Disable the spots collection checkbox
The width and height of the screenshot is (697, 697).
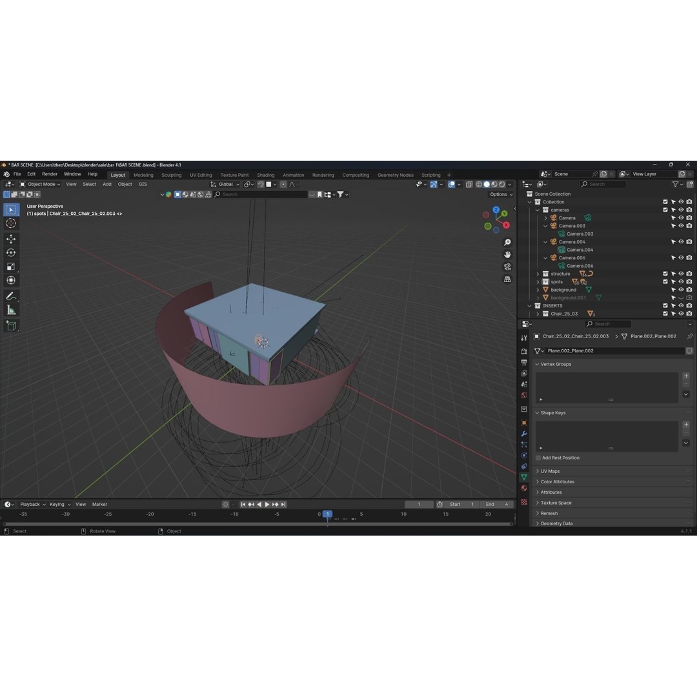pos(665,281)
